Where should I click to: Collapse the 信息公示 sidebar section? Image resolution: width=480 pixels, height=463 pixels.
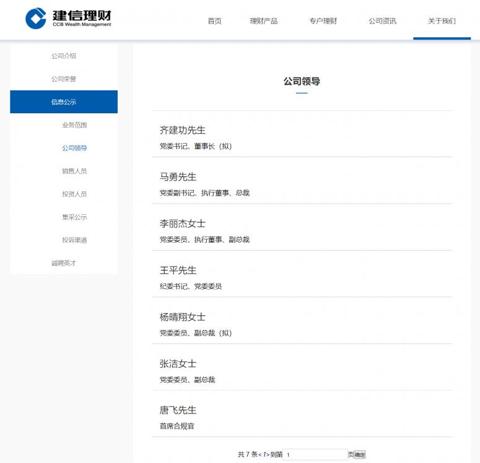click(x=64, y=102)
